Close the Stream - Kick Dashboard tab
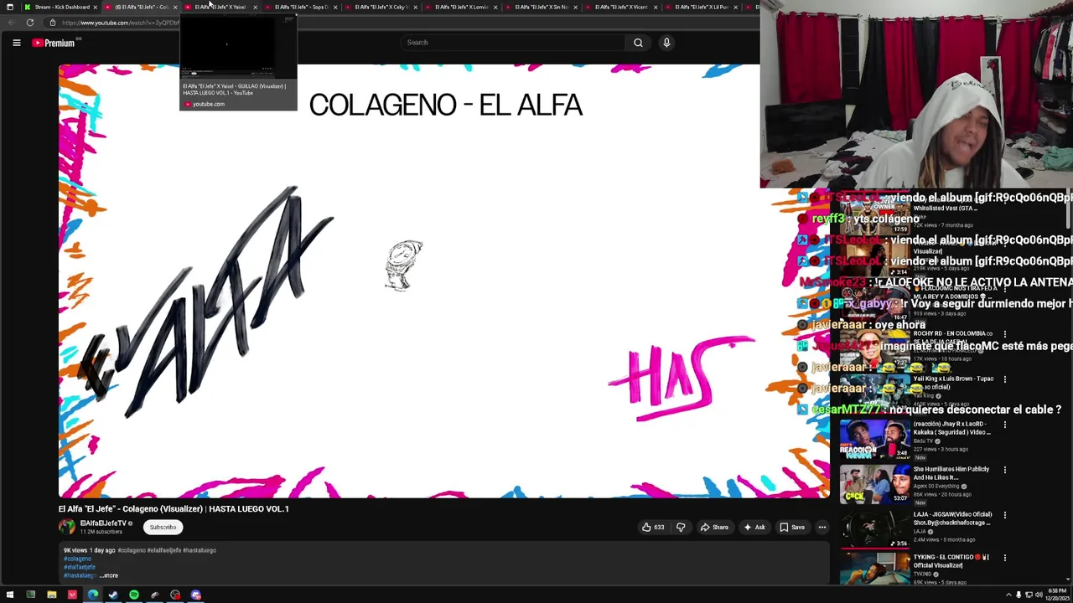Image resolution: width=1073 pixels, height=603 pixels. point(95,7)
